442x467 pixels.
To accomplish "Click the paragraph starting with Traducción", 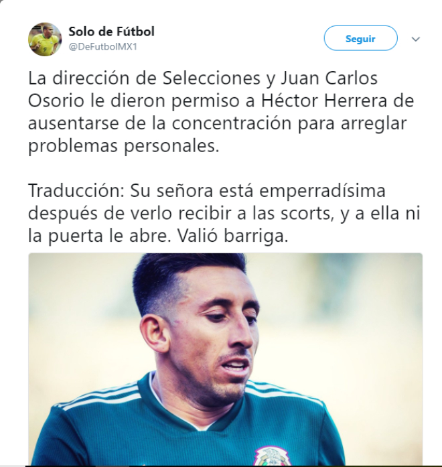I will point(224,213).
